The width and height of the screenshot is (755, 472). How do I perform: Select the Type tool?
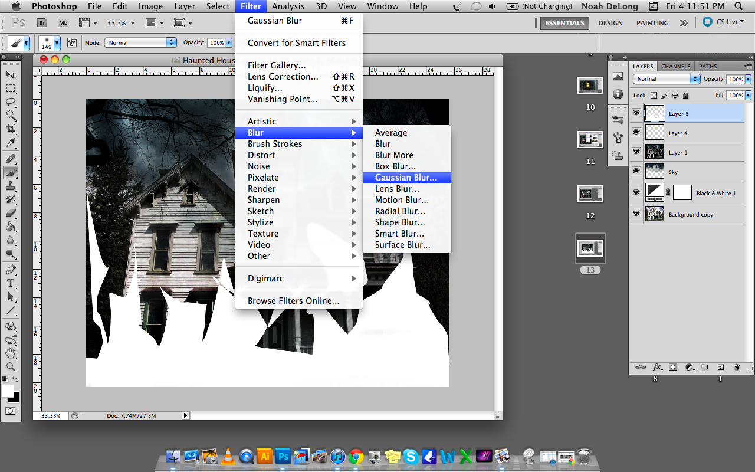click(x=11, y=284)
